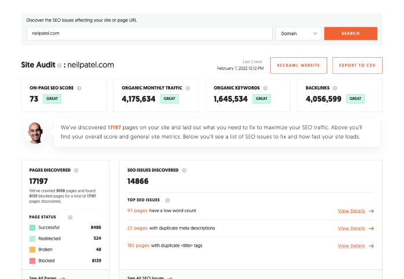Click the Neil Patel avatar photo
The height and width of the screenshot is (279, 404).
pyautogui.click(x=35, y=133)
